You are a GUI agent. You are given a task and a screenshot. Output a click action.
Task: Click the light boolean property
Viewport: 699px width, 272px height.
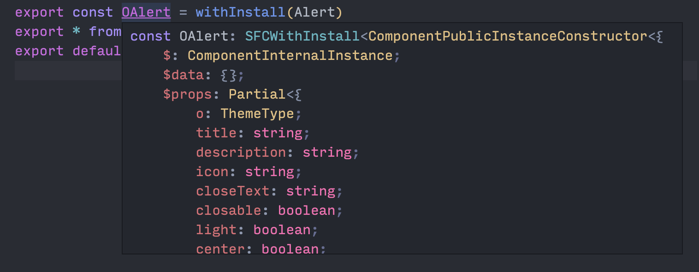click(x=257, y=230)
